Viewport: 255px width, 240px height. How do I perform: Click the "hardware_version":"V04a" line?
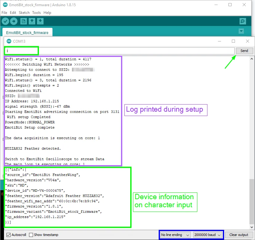(33, 180)
